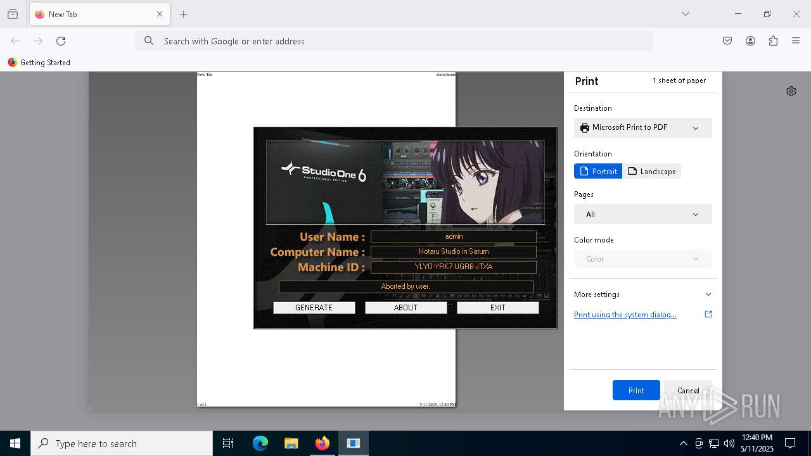Open the Firefox account icon
811x456 pixels.
click(750, 41)
